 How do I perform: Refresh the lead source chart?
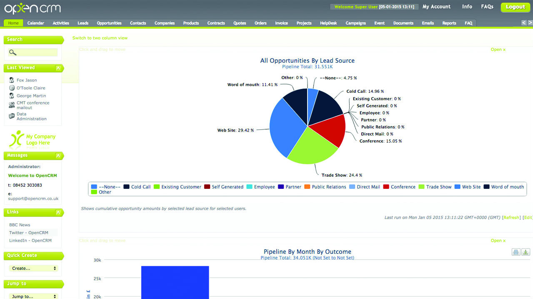511,217
